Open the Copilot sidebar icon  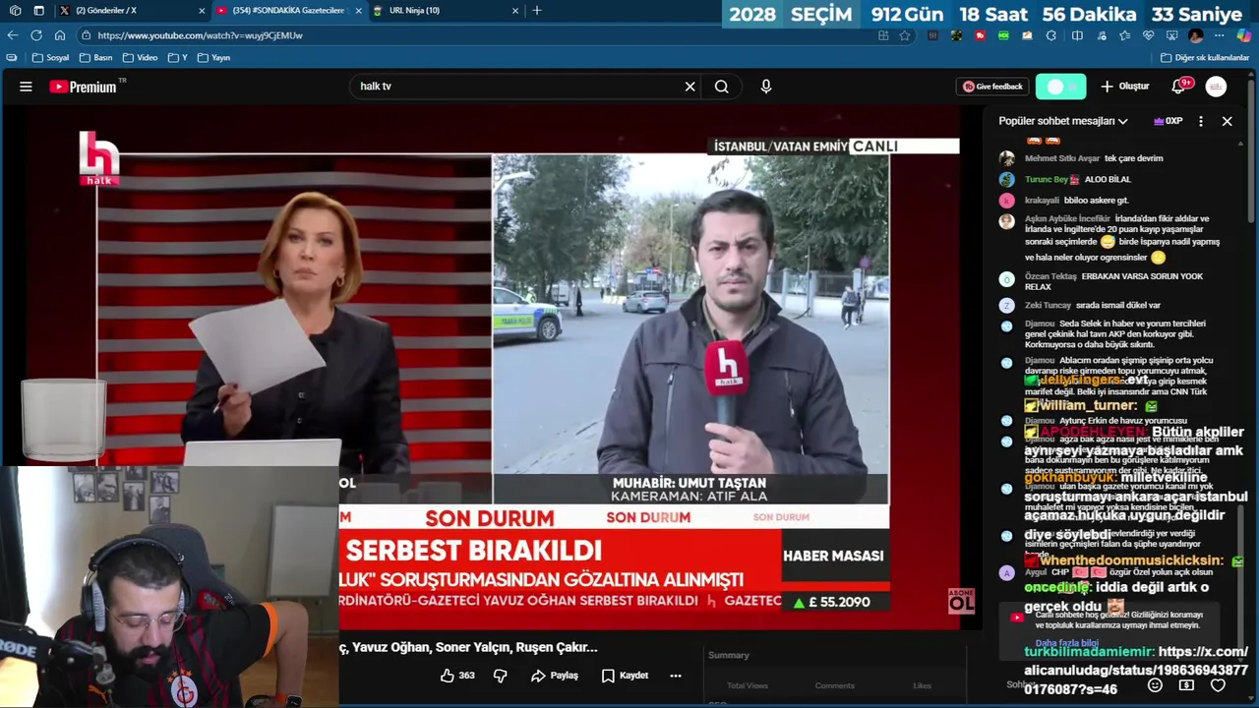pos(1243,35)
